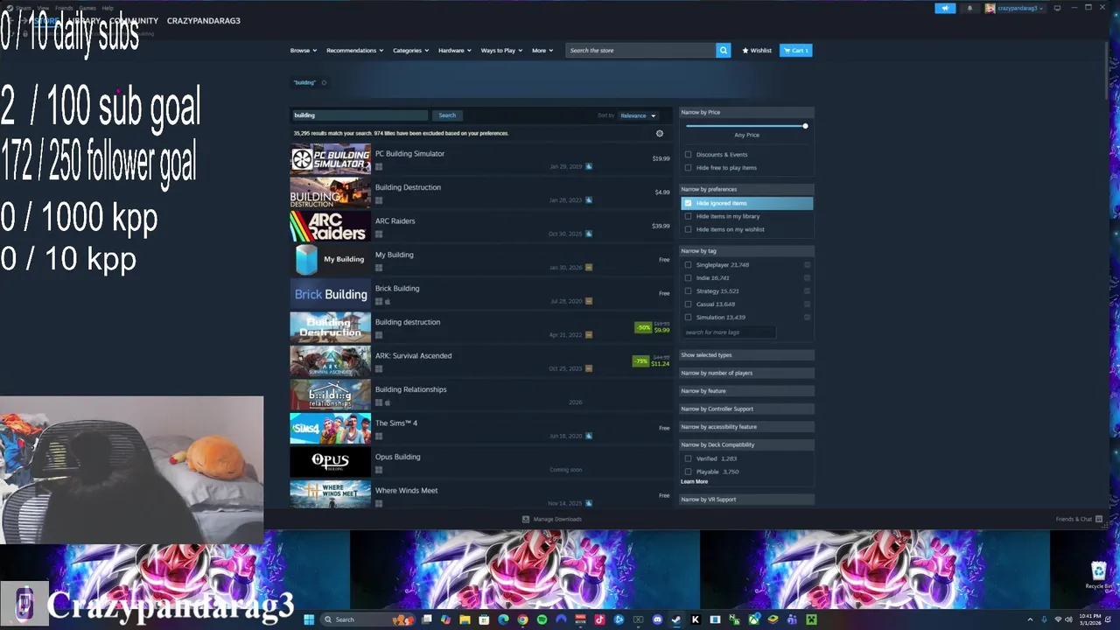Open the Cart button
The image size is (1120, 630).
click(x=795, y=51)
